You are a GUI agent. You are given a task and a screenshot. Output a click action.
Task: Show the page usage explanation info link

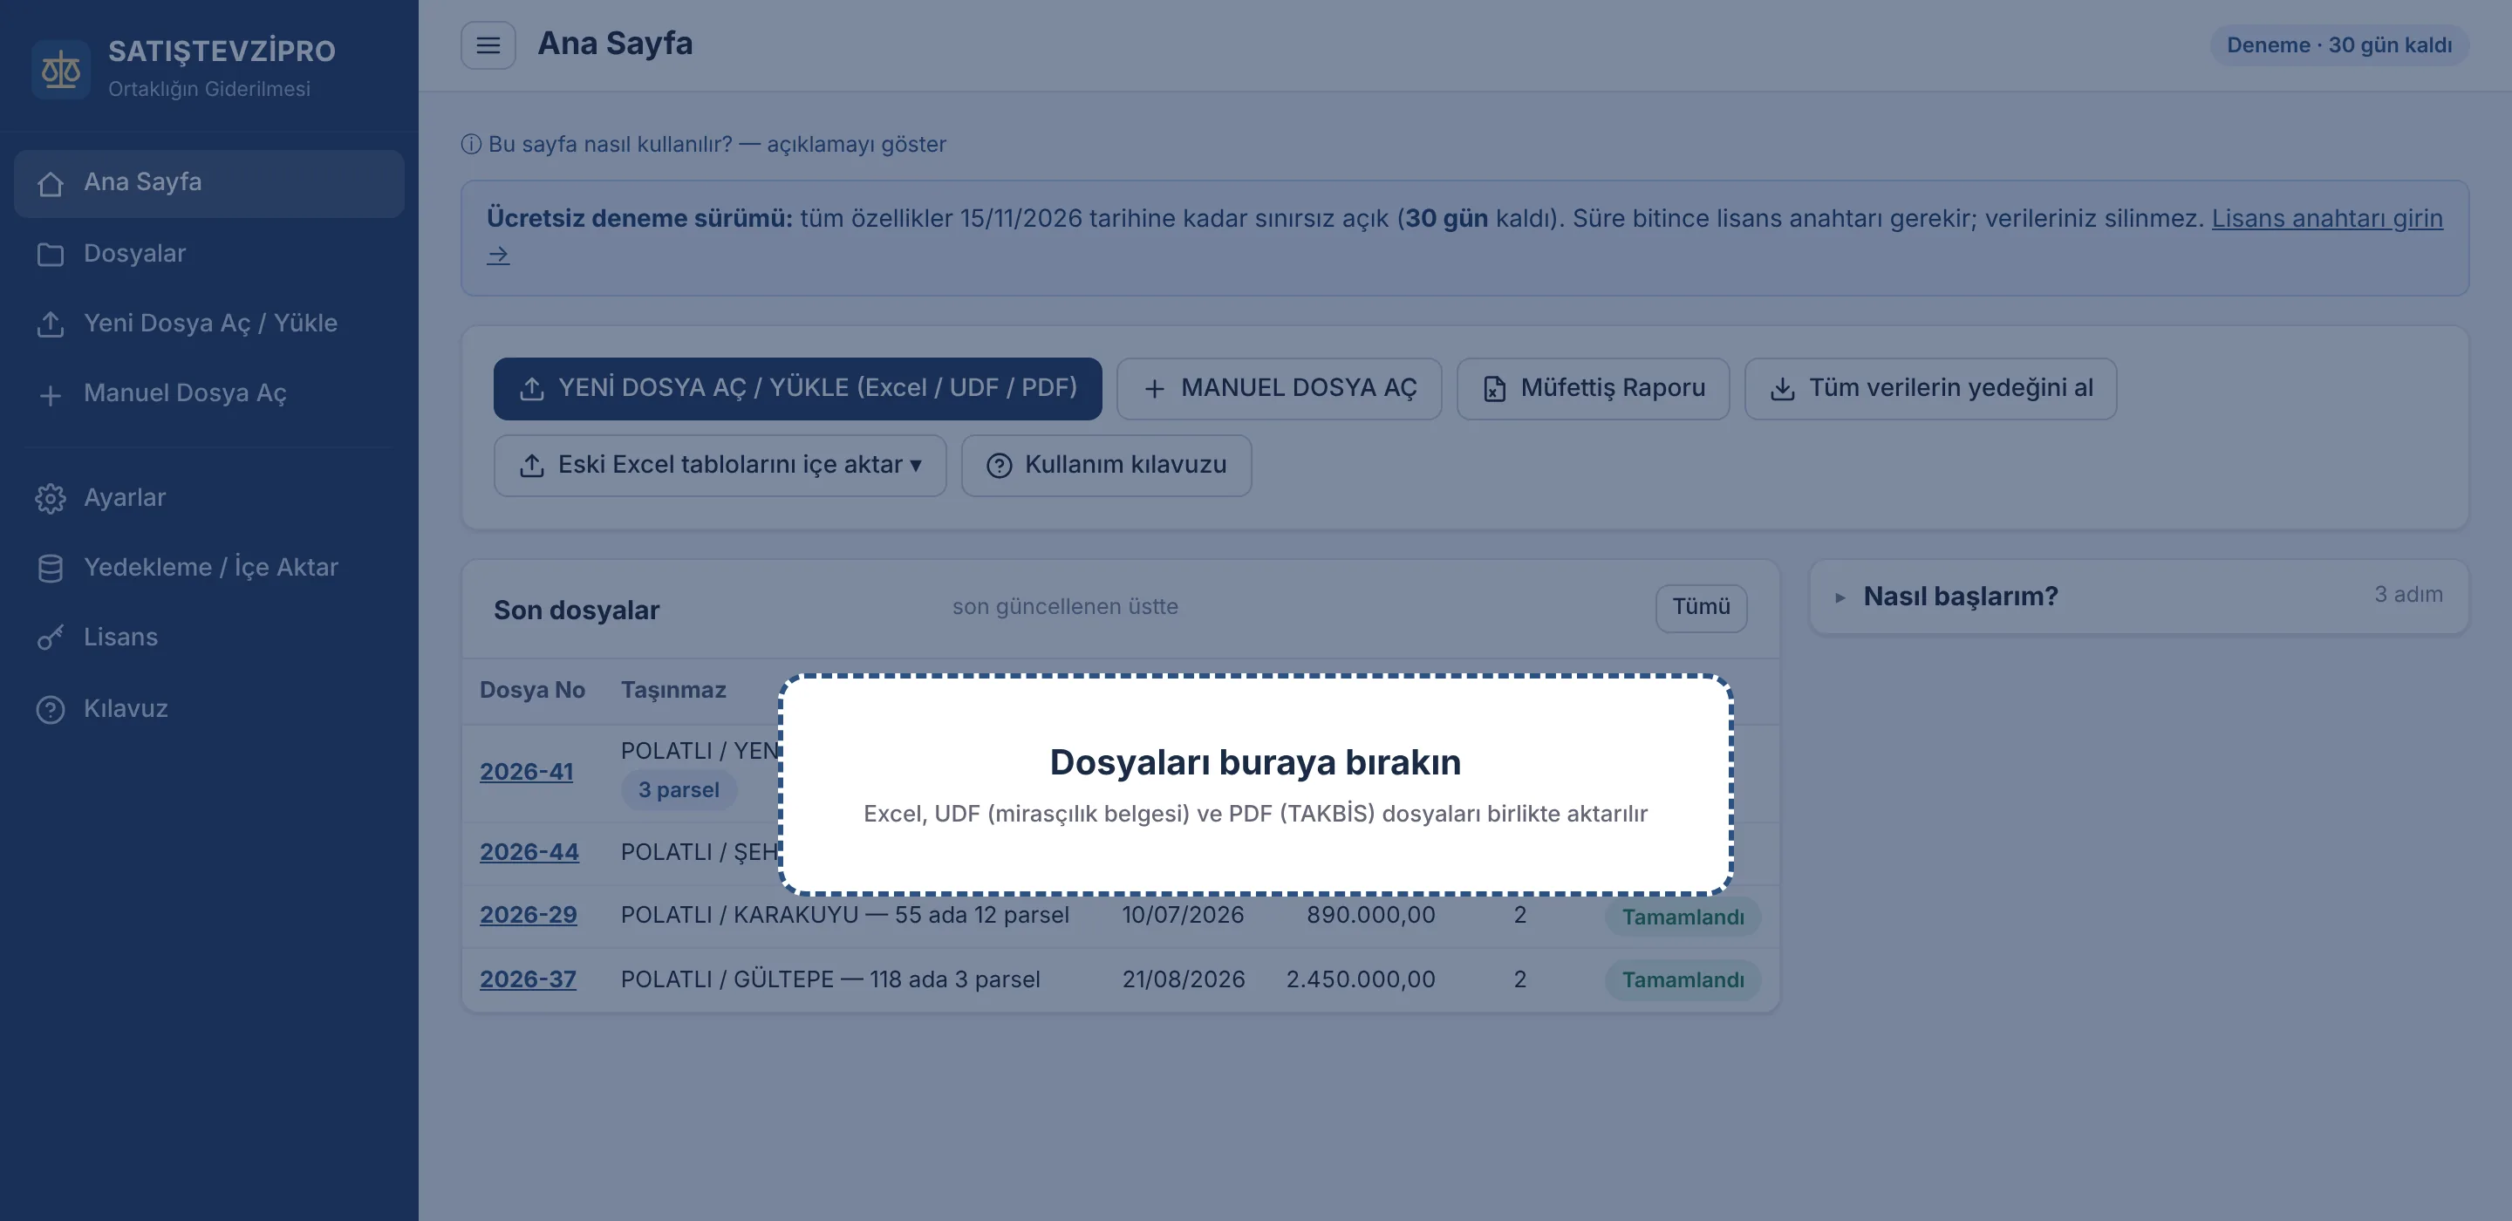[703, 144]
